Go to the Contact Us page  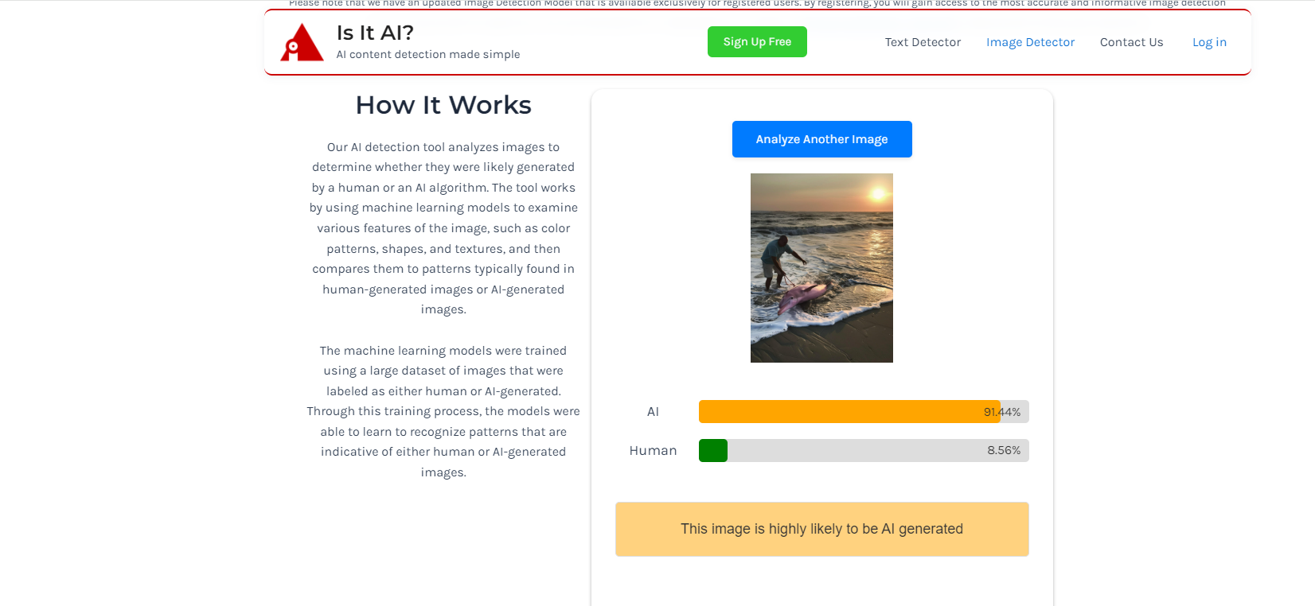[1131, 42]
